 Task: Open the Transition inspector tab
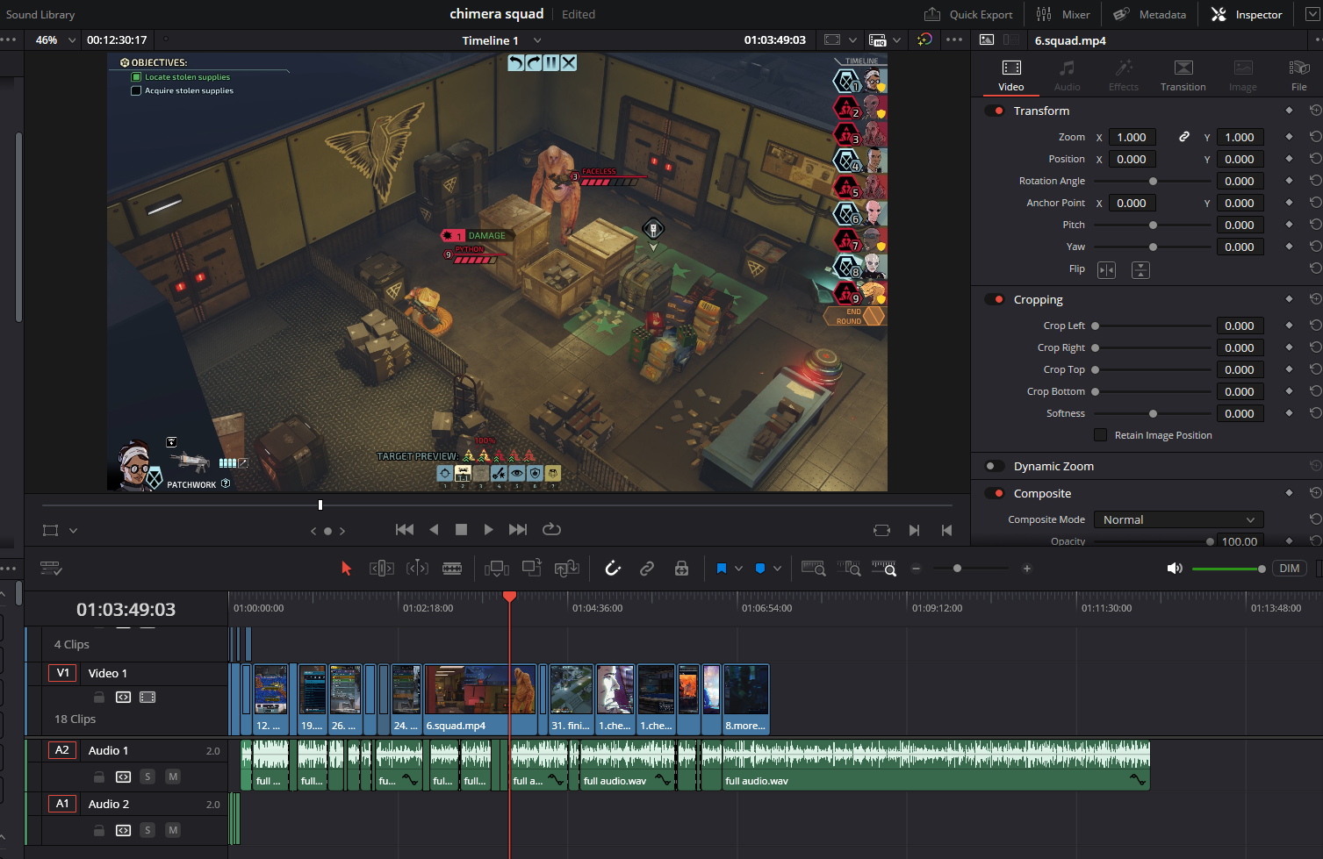tap(1183, 75)
